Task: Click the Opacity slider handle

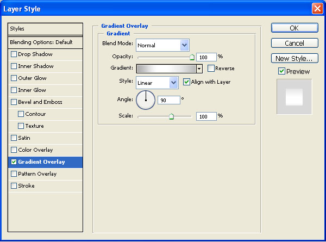Action: [x=192, y=57]
